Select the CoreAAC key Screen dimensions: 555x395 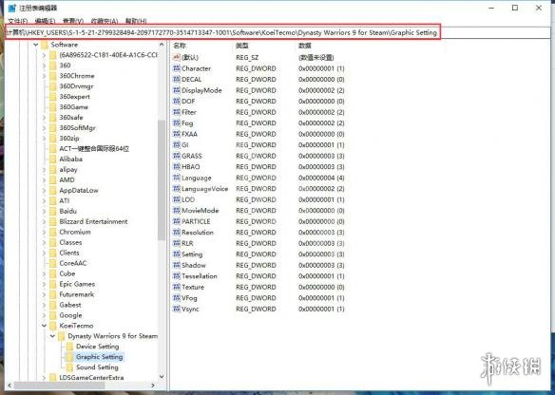[73, 263]
